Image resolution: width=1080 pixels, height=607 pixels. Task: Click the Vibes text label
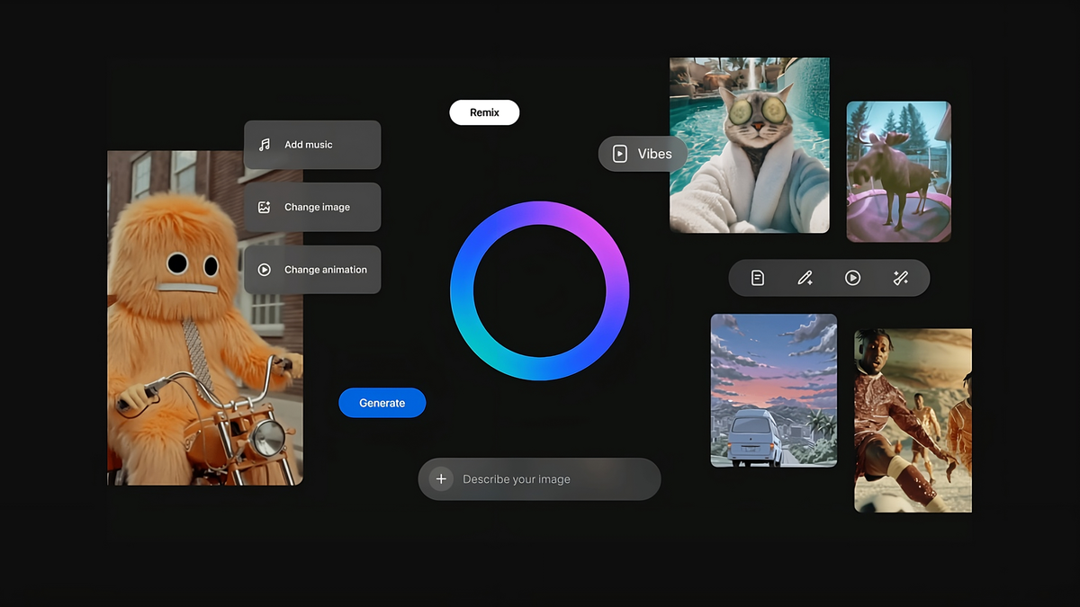pyautogui.click(x=654, y=154)
